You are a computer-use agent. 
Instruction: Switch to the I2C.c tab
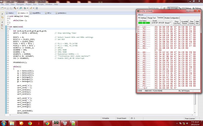pyautogui.click(x=48, y=13)
